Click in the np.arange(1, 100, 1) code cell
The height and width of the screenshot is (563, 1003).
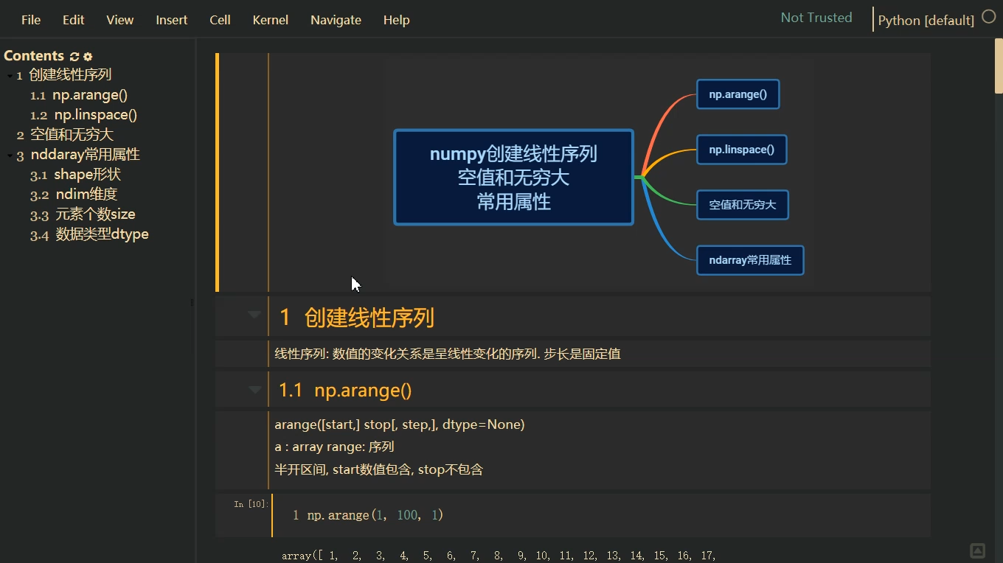point(601,515)
